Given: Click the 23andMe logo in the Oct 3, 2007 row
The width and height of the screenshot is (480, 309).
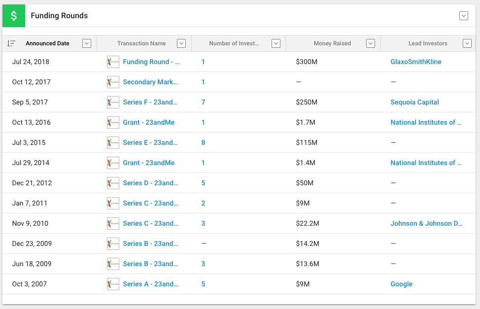Looking at the screenshot, I should (x=113, y=284).
